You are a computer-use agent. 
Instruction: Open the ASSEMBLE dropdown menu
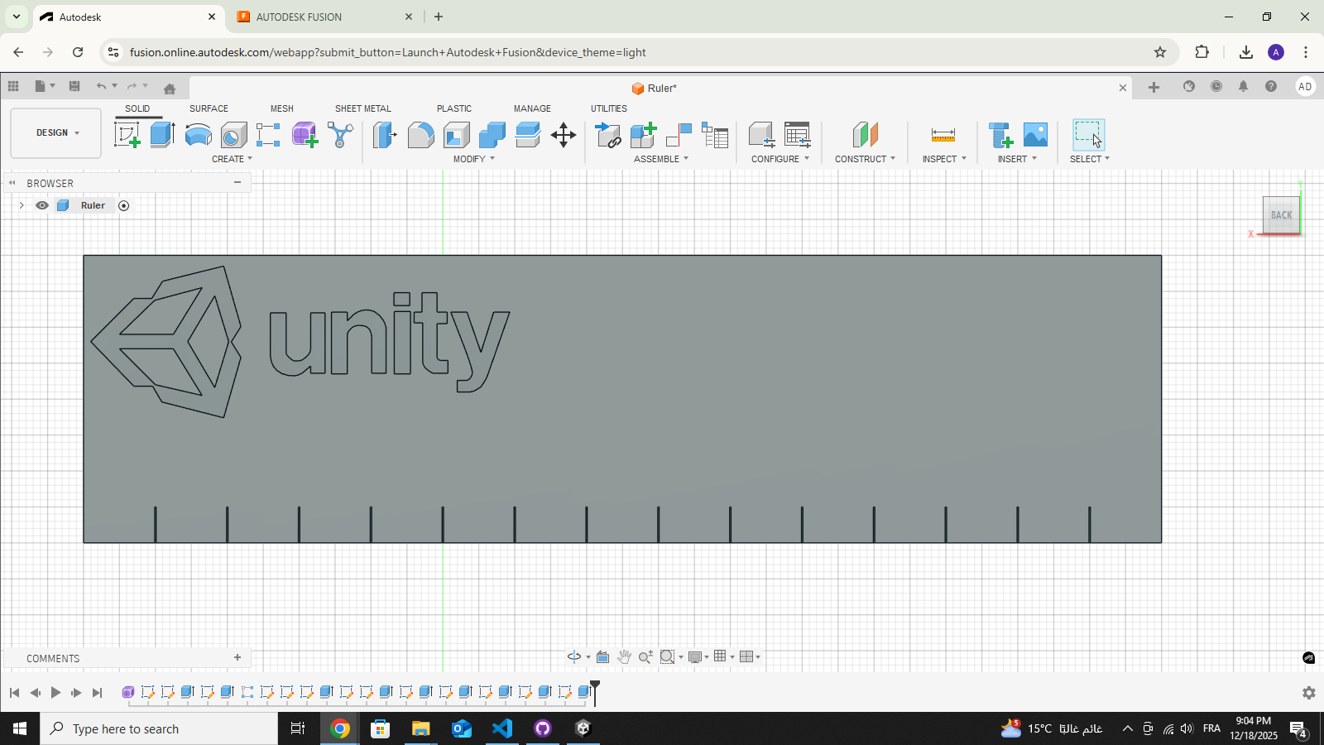click(x=661, y=159)
